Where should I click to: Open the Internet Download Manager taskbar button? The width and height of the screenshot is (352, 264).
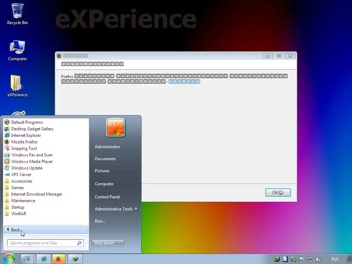[x=75, y=259]
